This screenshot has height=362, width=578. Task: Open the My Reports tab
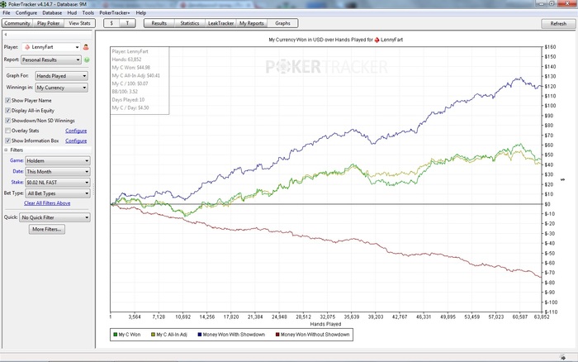point(252,23)
